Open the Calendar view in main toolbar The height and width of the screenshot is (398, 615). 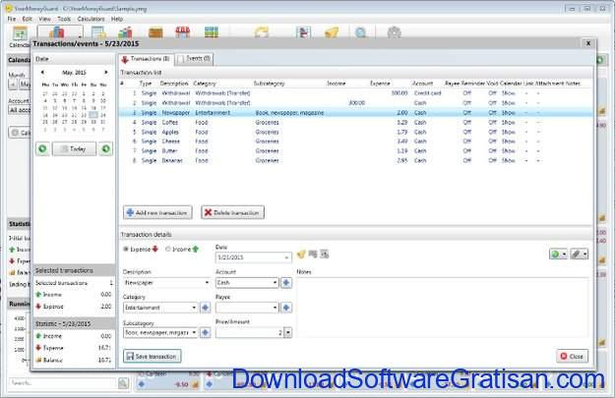coord(20,34)
